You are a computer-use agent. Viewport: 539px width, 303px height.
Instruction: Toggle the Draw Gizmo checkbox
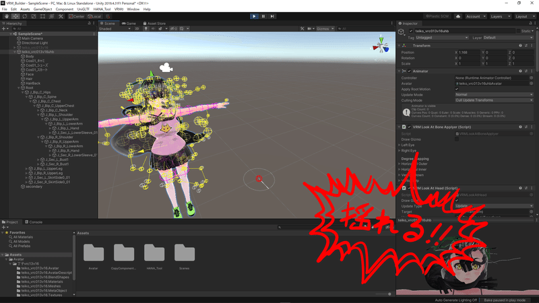(x=457, y=139)
